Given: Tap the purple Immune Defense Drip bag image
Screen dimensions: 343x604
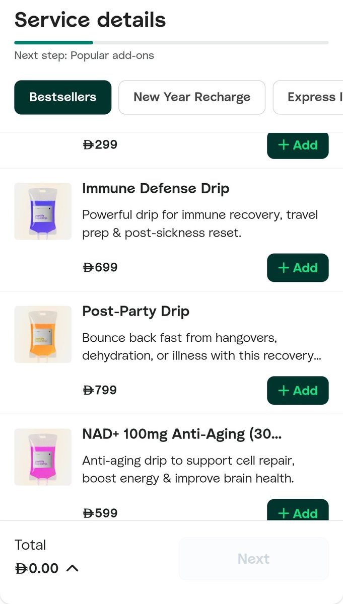Looking at the screenshot, I should [x=43, y=211].
